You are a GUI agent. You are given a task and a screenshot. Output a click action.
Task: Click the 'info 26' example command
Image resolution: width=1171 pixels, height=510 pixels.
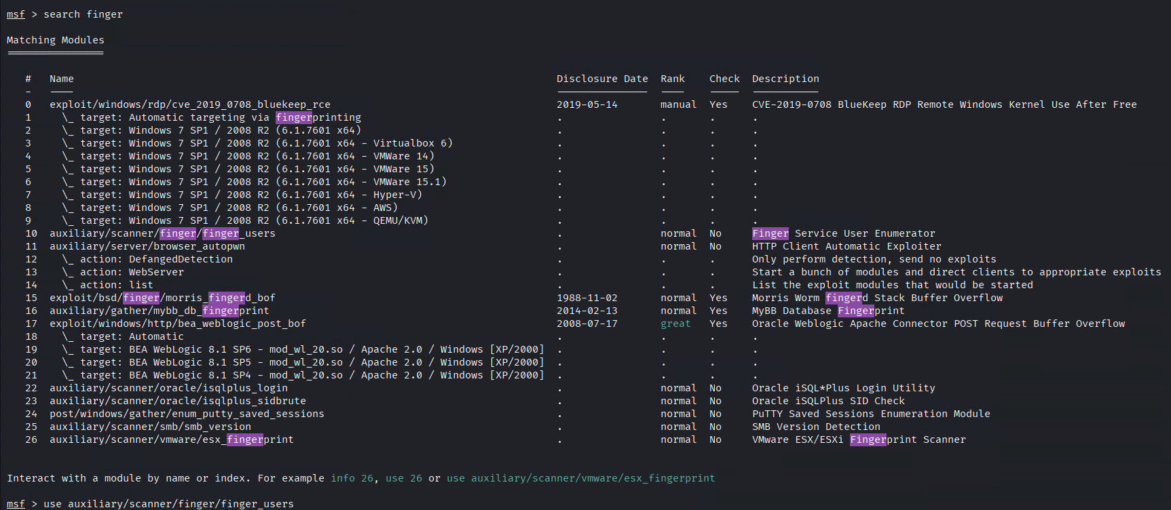point(352,478)
